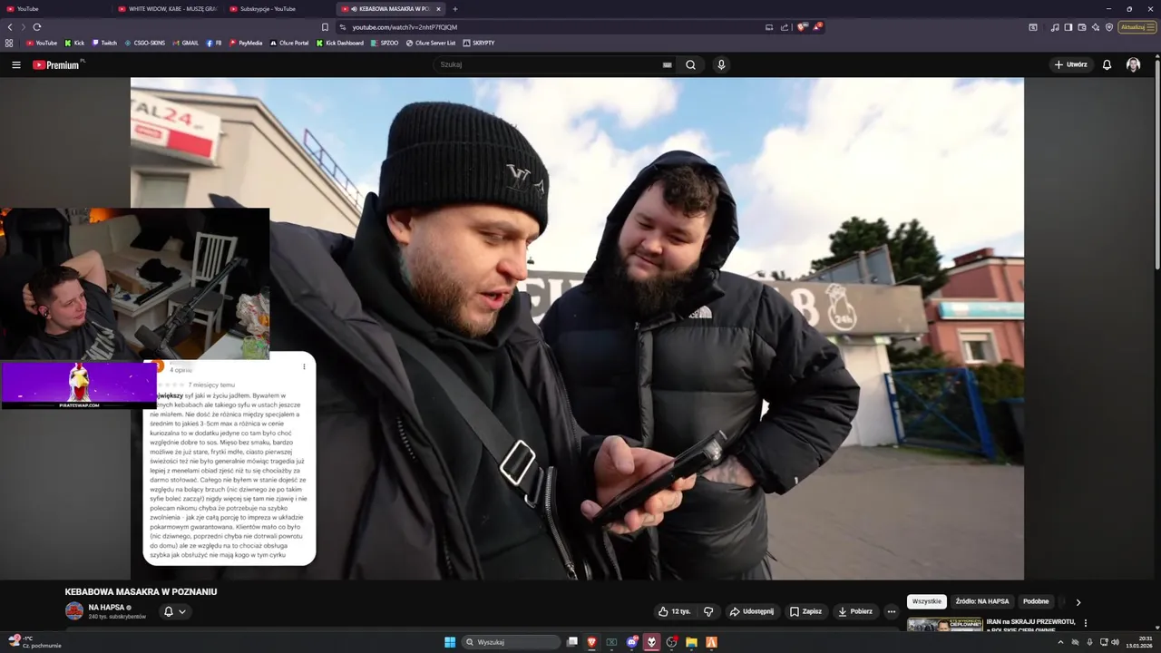Click the YouTube Premium logo
The height and width of the screenshot is (653, 1161).
[56, 64]
